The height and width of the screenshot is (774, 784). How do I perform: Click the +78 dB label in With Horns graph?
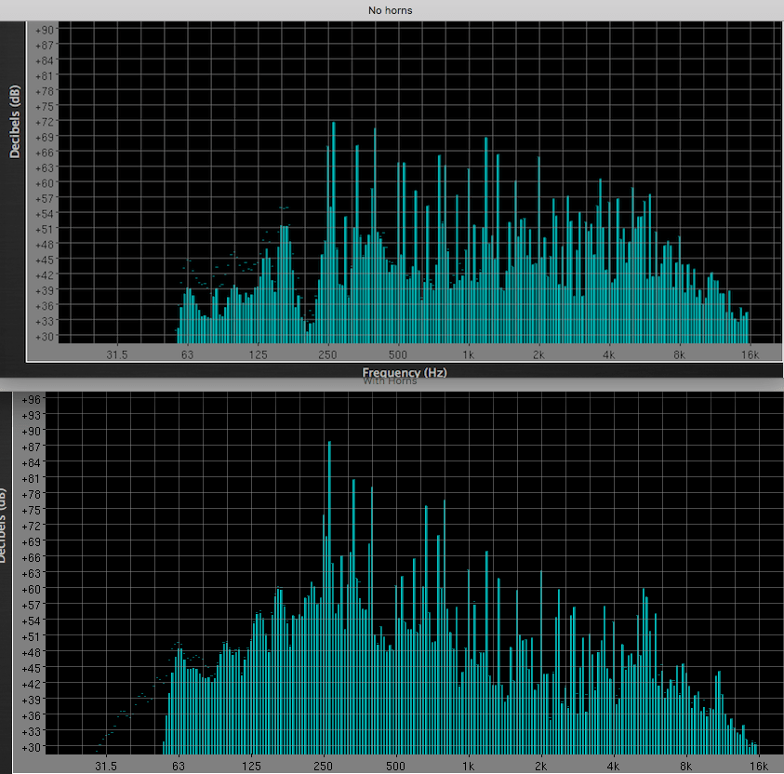pyautogui.click(x=31, y=494)
